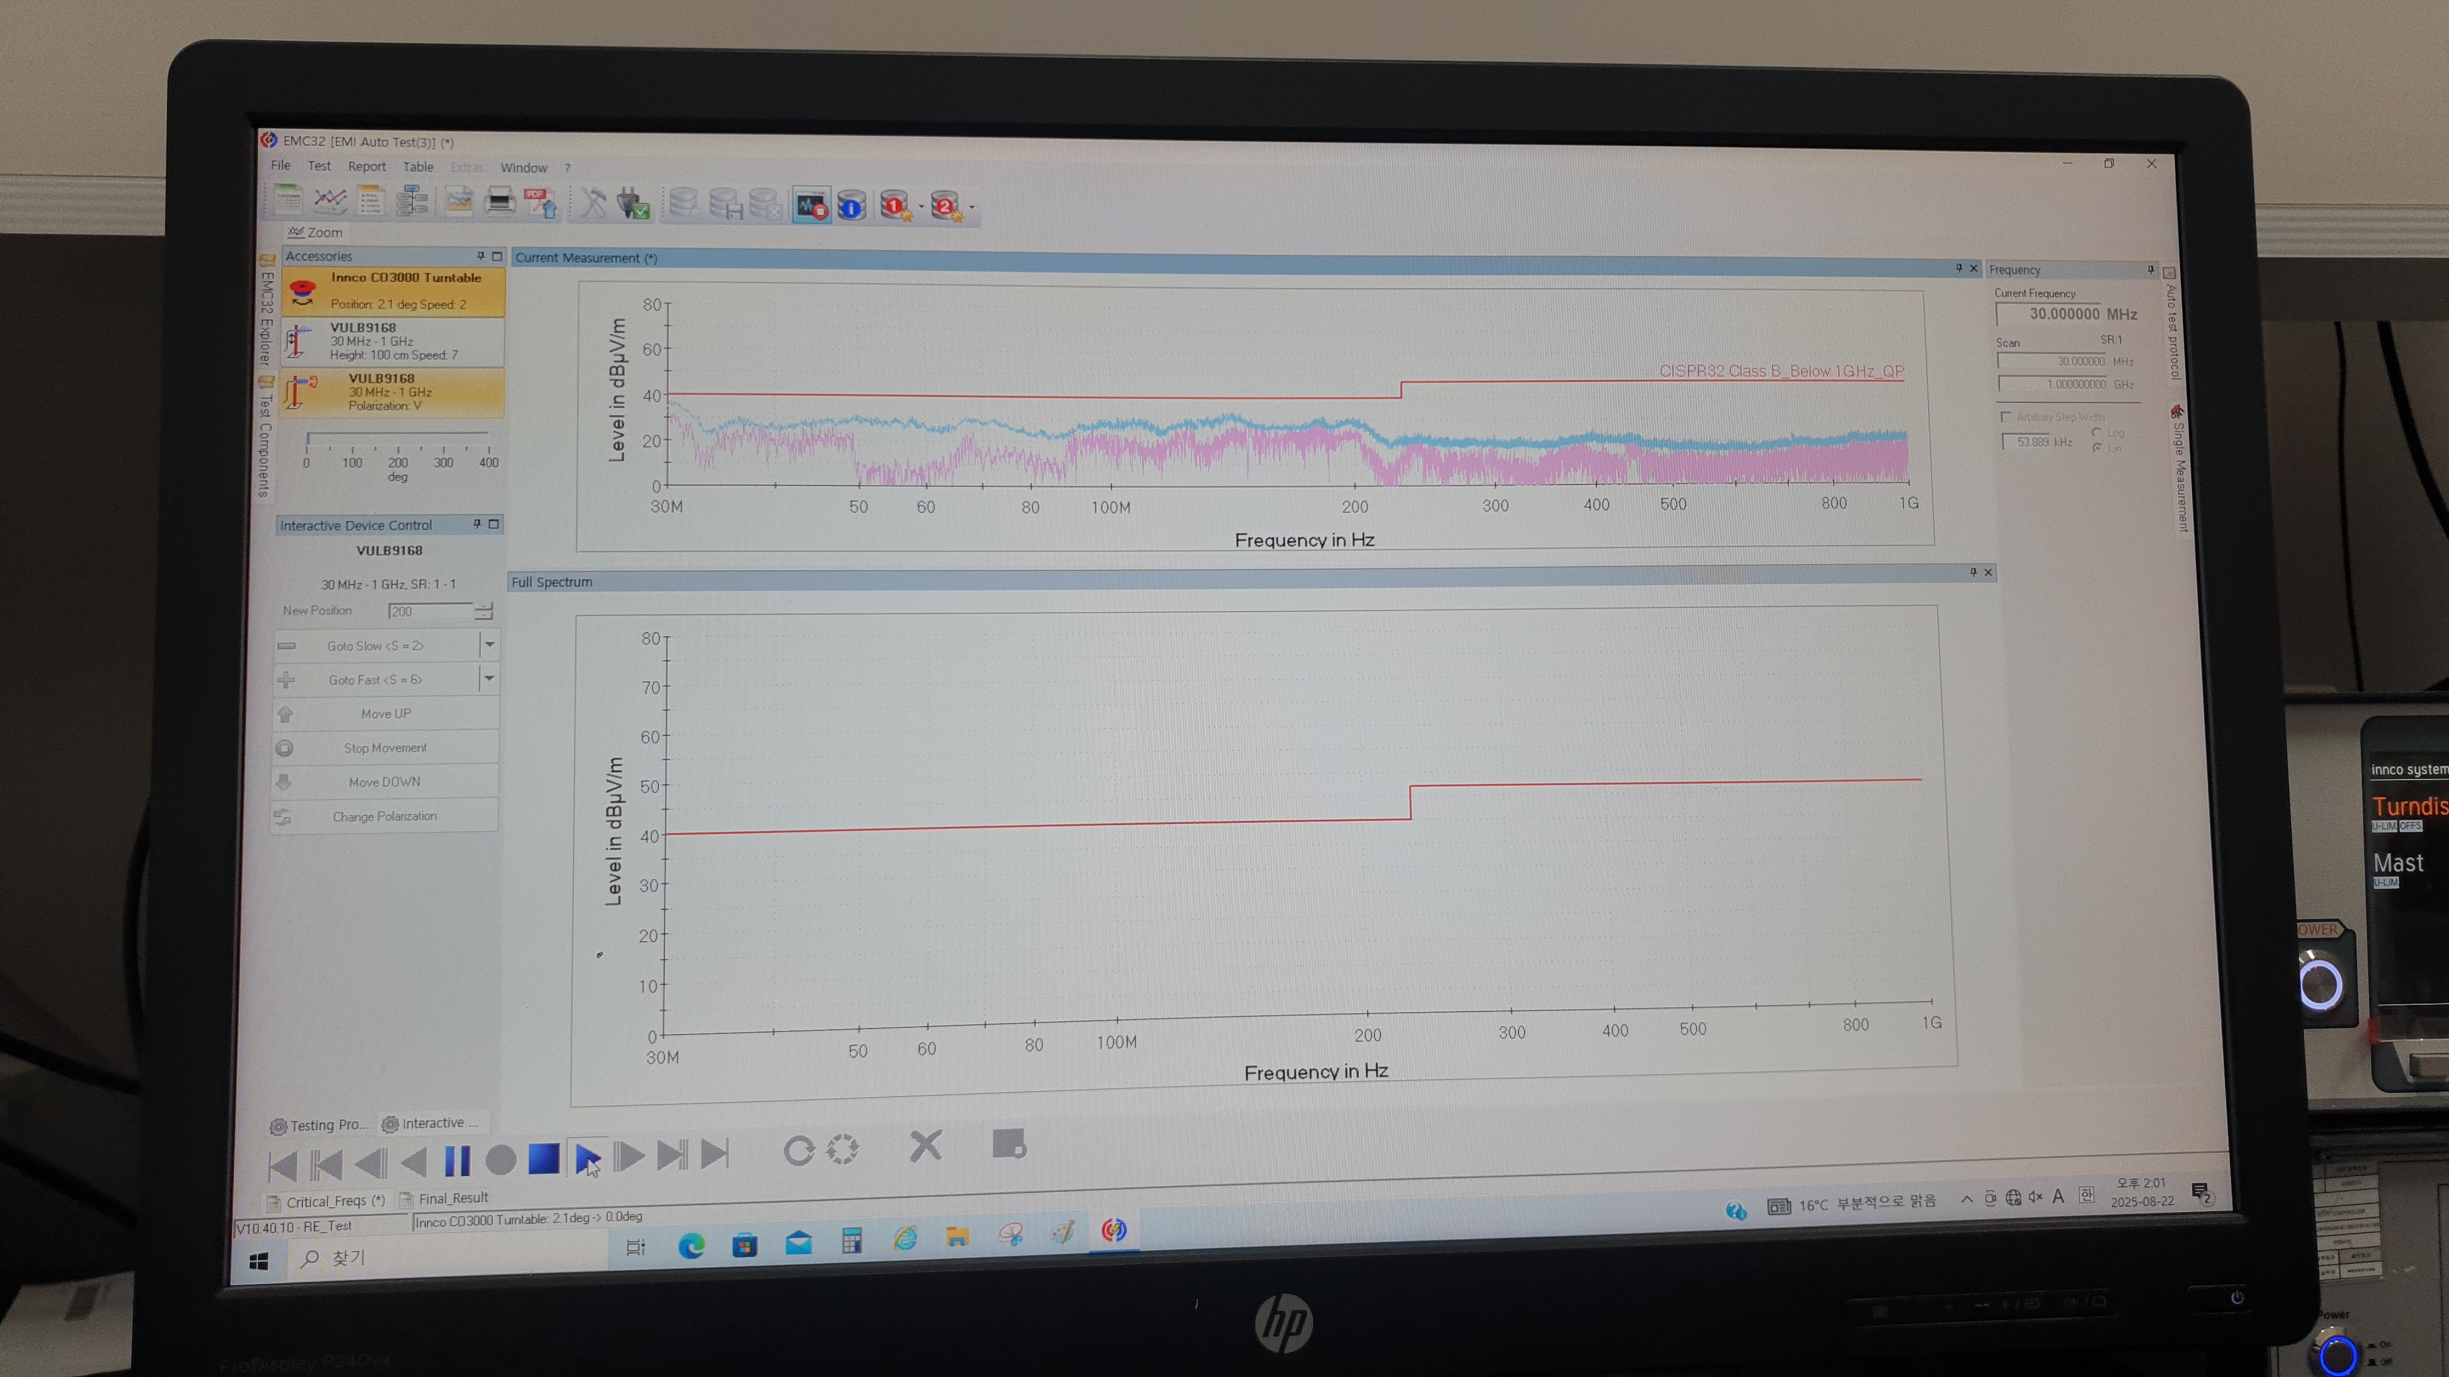Open the graph chart toolbar icon
The width and height of the screenshot is (2449, 1377).
click(330, 200)
